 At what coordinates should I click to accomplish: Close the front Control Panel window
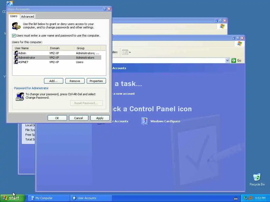pyautogui.click(x=242, y=38)
